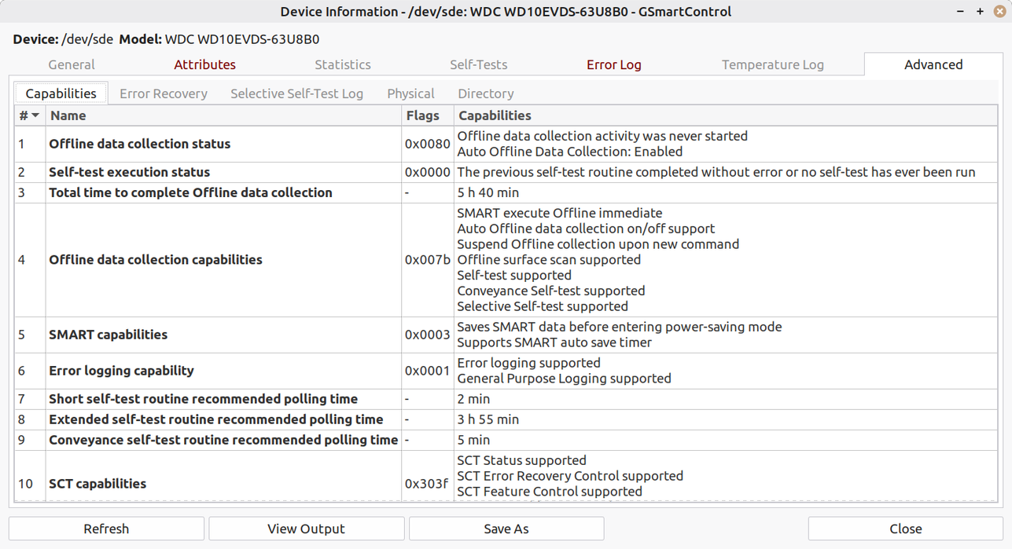Select the SCT capabilities row
The image size is (1012, 549).
coord(98,483)
